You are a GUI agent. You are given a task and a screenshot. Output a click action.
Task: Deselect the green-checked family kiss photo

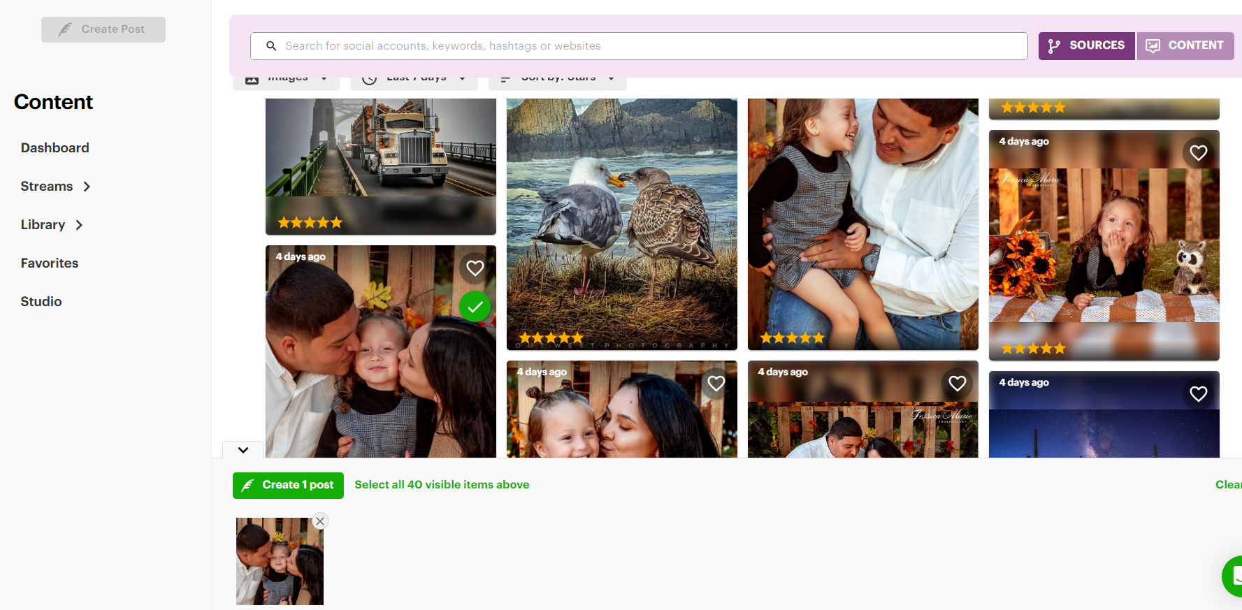pos(475,307)
